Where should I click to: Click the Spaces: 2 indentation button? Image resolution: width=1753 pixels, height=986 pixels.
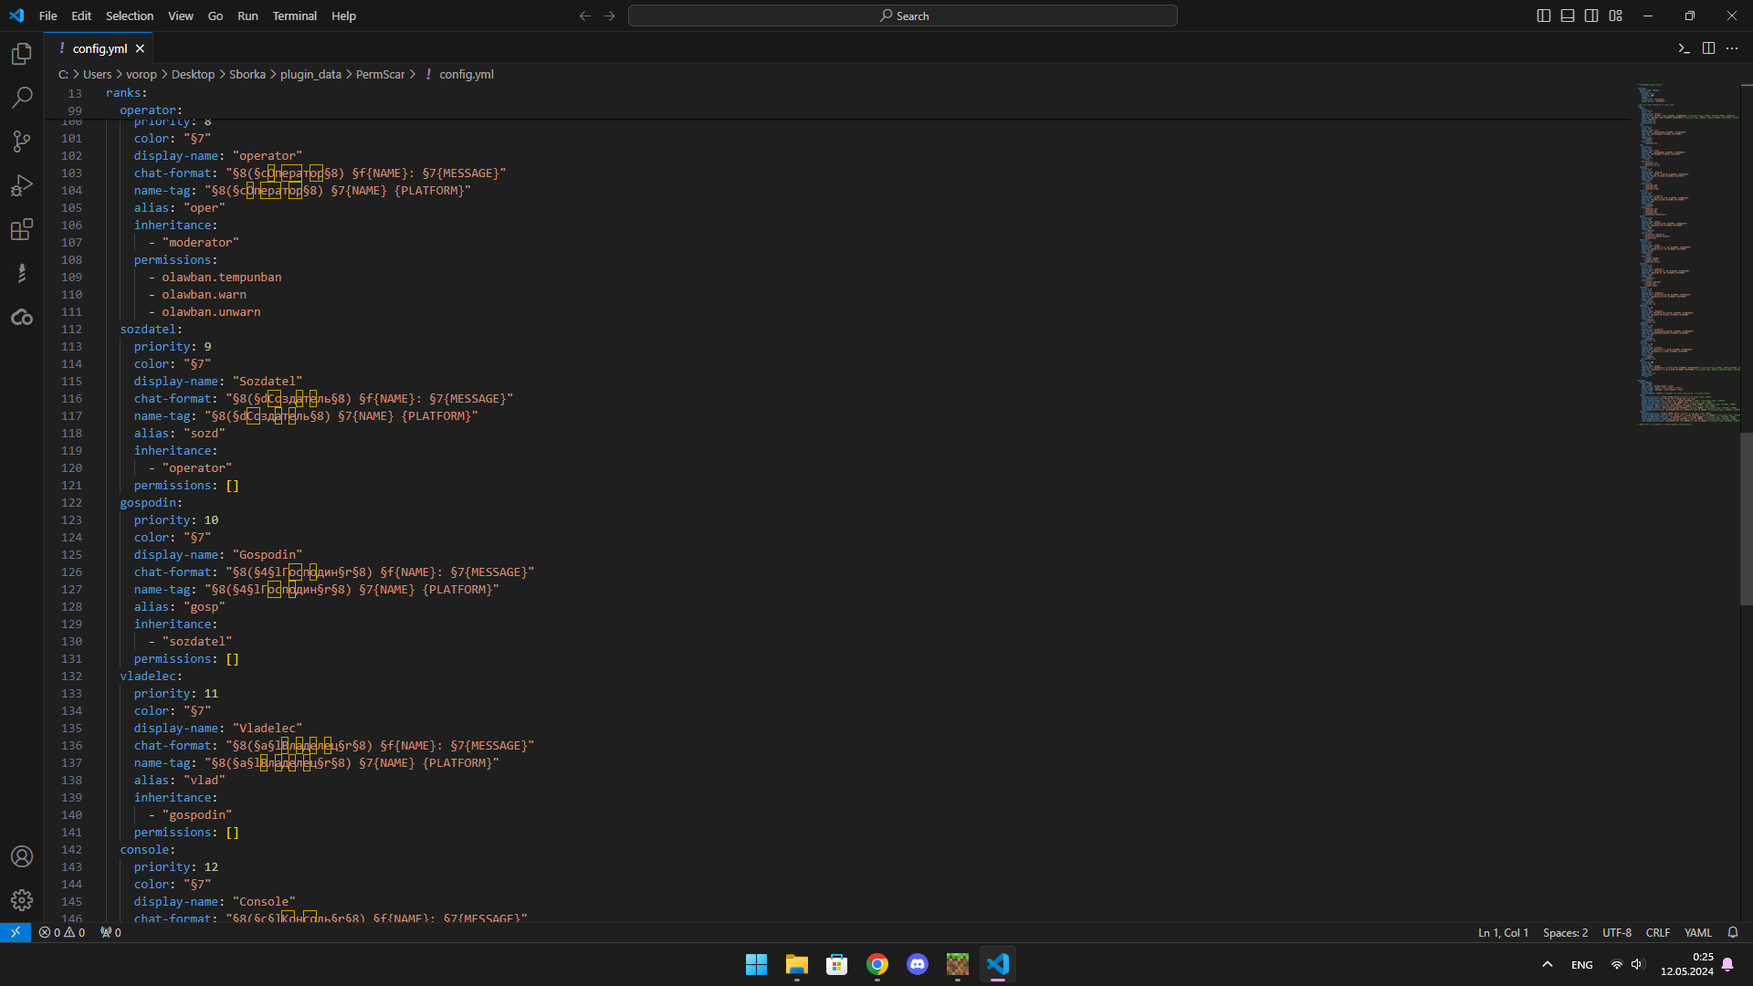1565,932
